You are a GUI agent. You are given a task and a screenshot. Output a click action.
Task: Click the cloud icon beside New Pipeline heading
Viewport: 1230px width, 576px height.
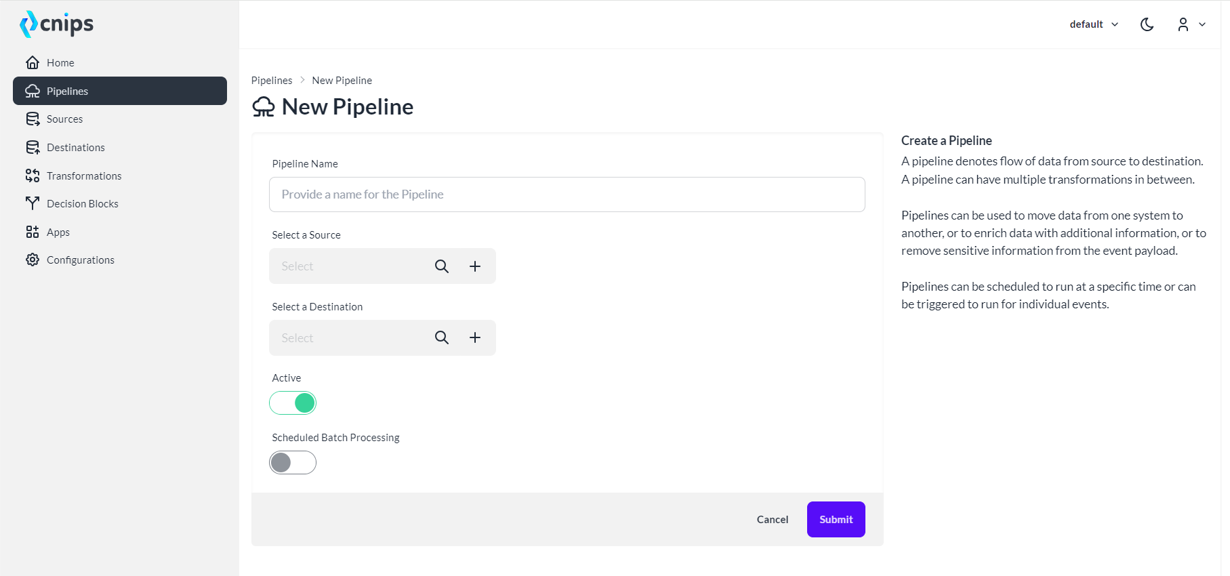pos(264,107)
